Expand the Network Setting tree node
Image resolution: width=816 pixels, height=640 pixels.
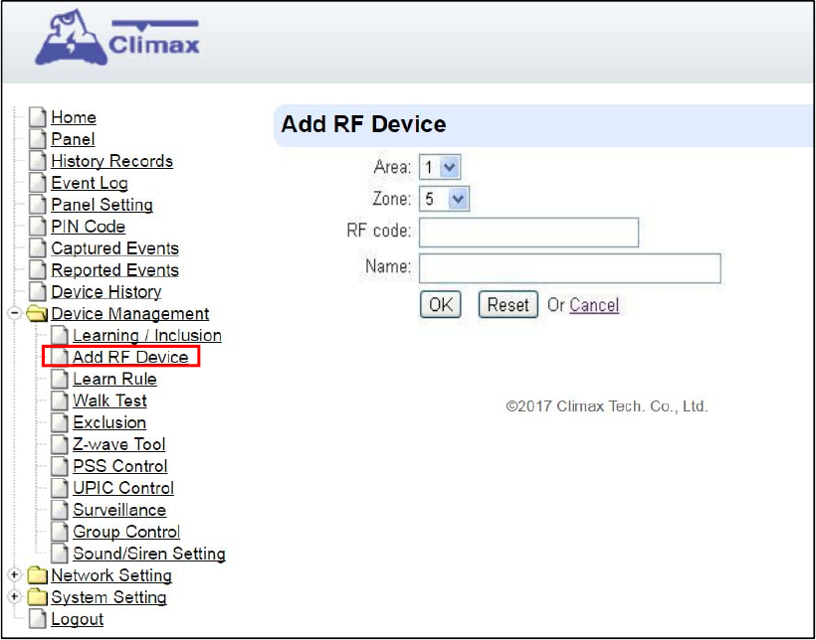point(15,575)
